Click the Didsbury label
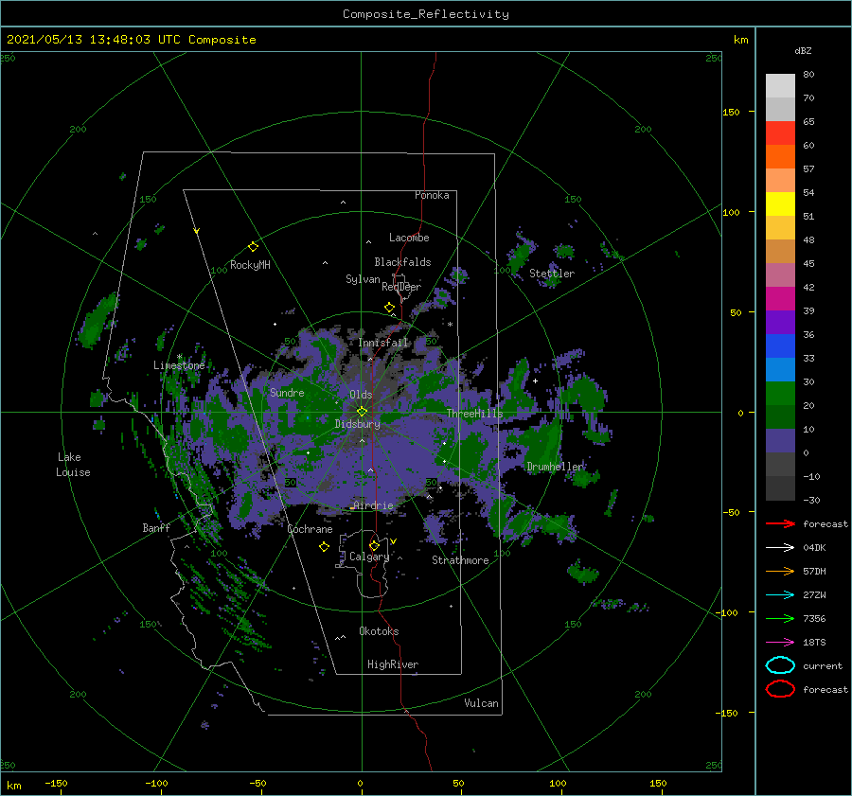852x796 pixels. pos(358,424)
